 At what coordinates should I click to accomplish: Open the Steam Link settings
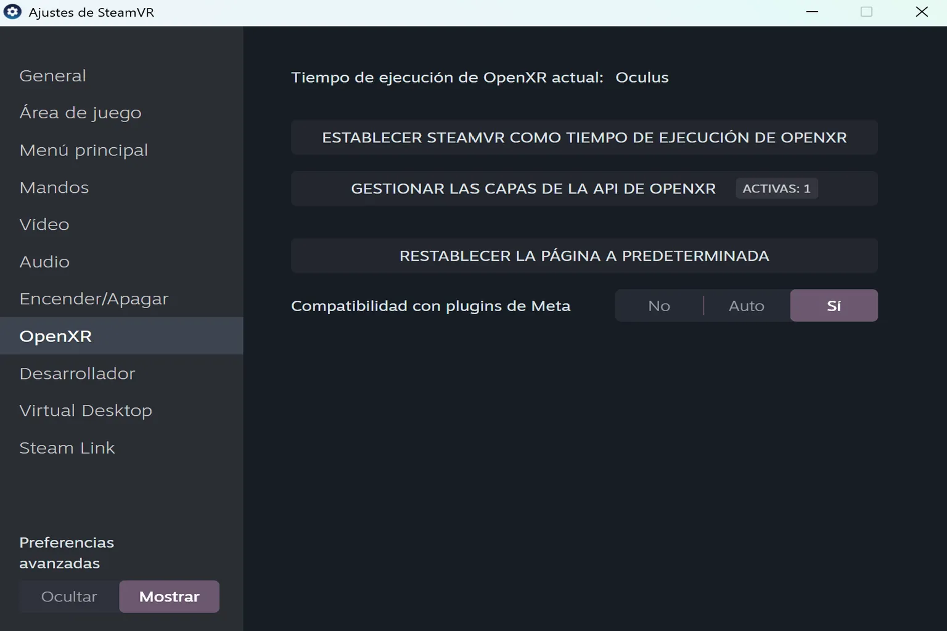[x=121, y=448]
